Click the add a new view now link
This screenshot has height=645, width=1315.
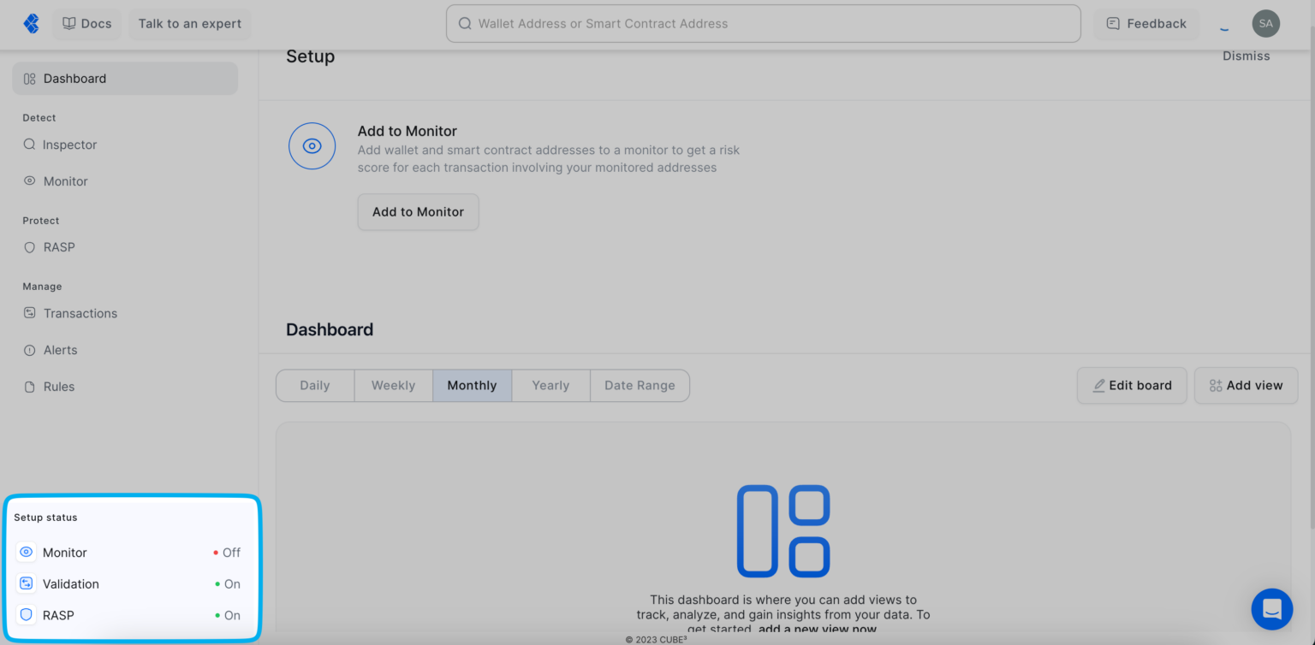click(817, 629)
